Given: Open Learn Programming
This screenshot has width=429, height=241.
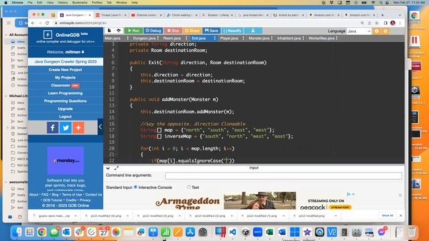Looking at the screenshot, I should tap(66, 93).
